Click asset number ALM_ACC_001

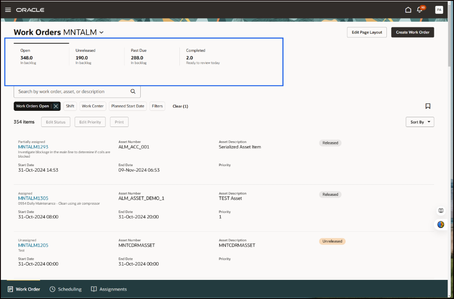coord(134,147)
